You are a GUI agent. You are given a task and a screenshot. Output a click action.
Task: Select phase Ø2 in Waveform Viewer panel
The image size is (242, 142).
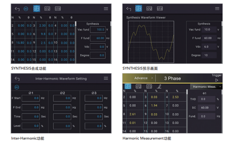point(149,9)
